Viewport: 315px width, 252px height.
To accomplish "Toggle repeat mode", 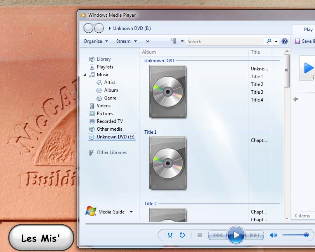I will (x=182, y=235).
